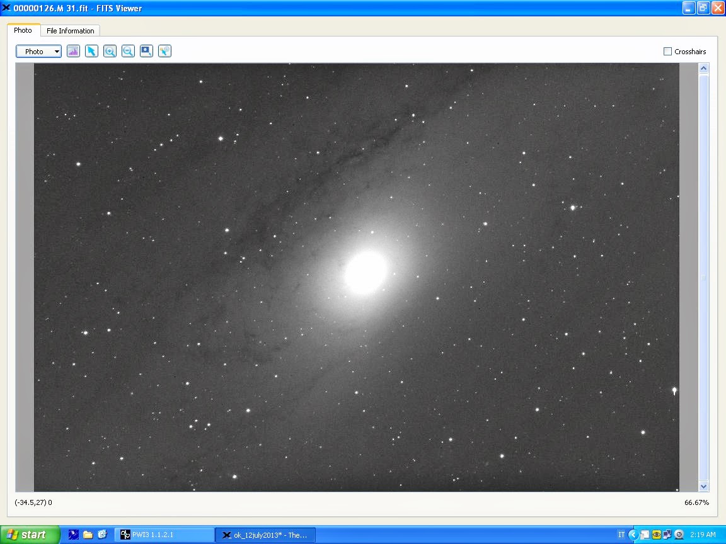Click the zoom in magnifier icon

click(110, 52)
